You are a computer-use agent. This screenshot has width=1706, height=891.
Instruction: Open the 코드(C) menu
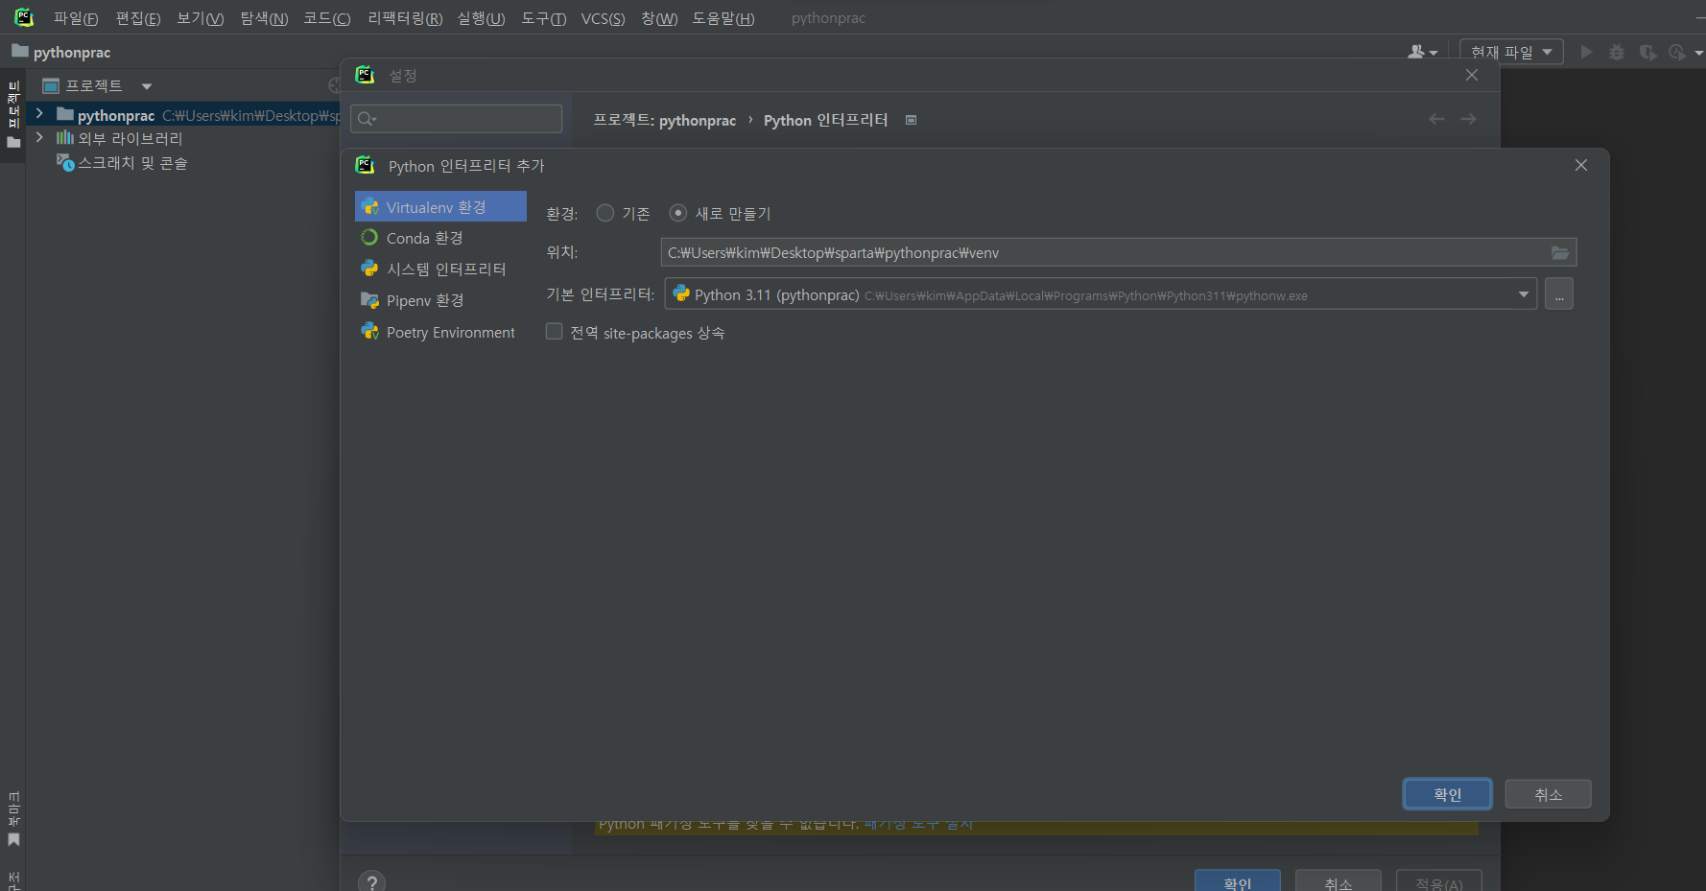tap(326, 18)
